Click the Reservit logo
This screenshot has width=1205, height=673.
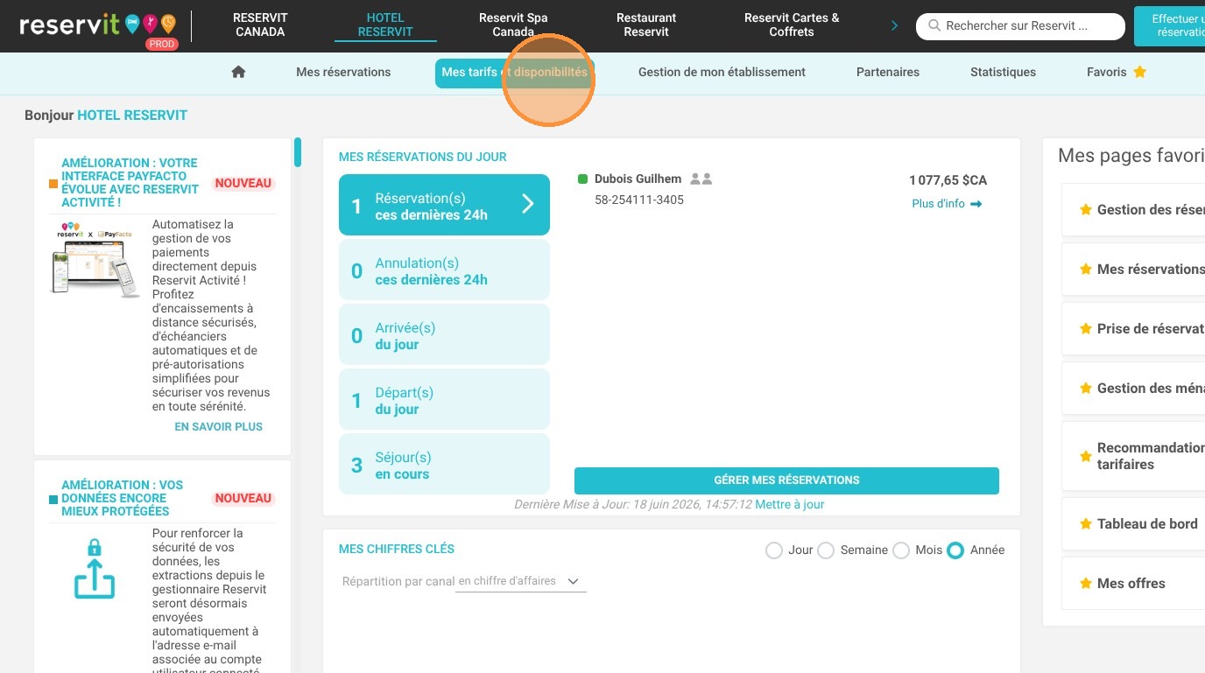96,25
